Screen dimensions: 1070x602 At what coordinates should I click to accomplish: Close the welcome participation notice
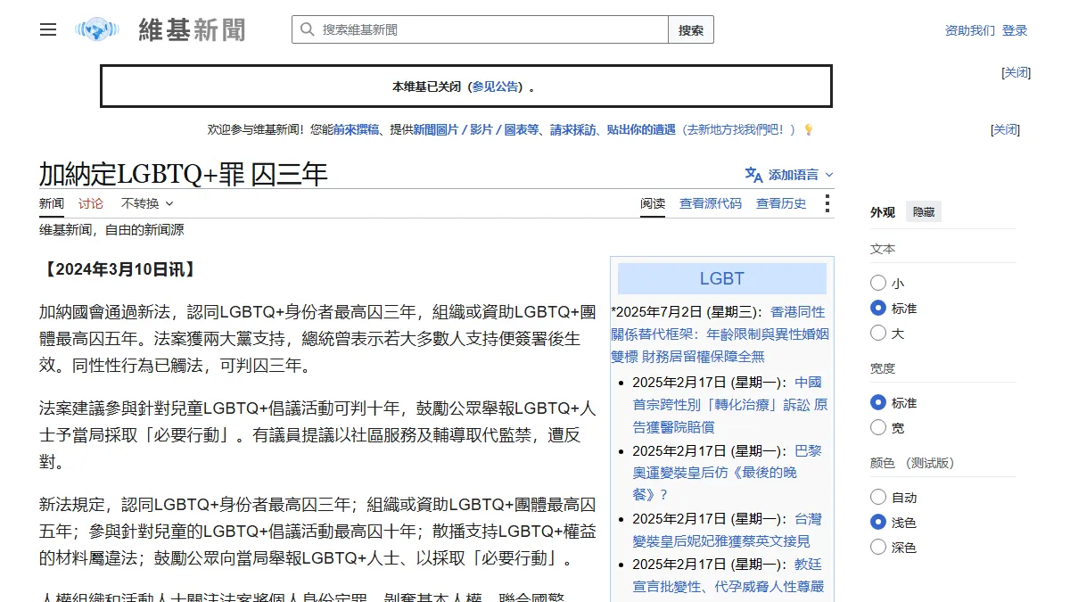1005,129
